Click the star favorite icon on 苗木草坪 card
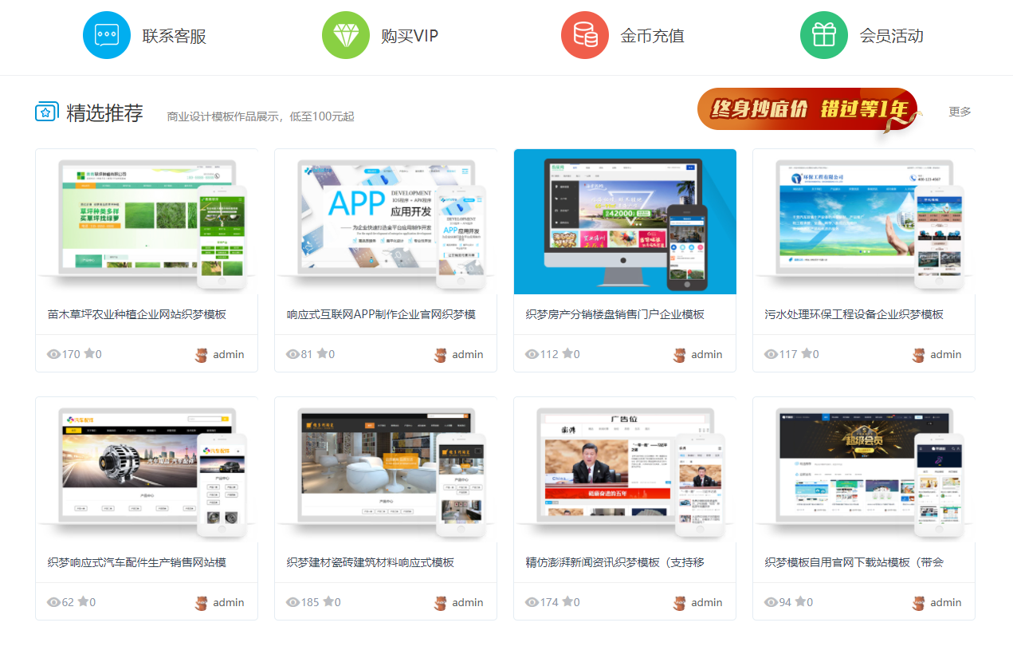The height and width of the screenshot is (658, 1013). click(89, 354)
